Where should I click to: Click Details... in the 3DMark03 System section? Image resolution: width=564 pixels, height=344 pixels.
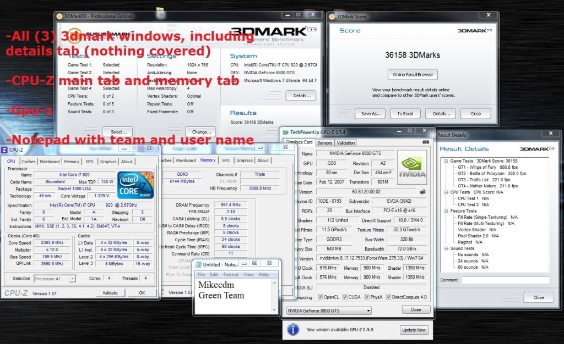[x=301, y=96]
